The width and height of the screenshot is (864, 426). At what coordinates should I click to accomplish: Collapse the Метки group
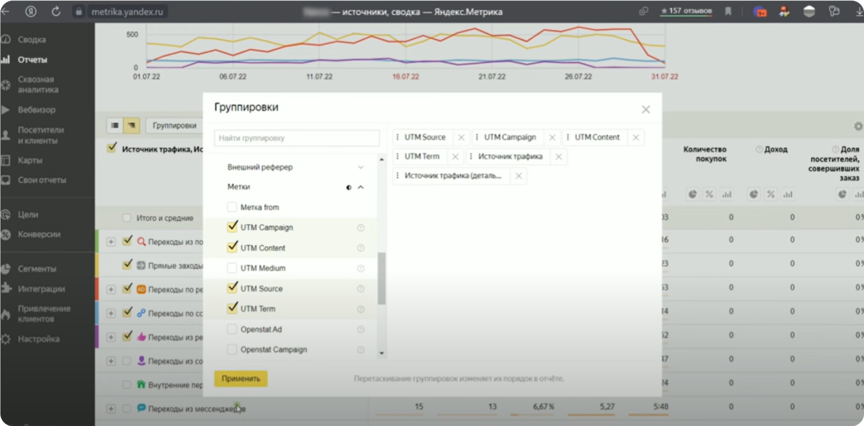pos(360,187)
